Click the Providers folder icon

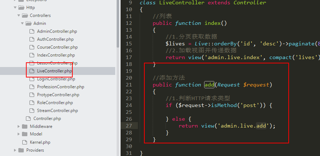21,150
